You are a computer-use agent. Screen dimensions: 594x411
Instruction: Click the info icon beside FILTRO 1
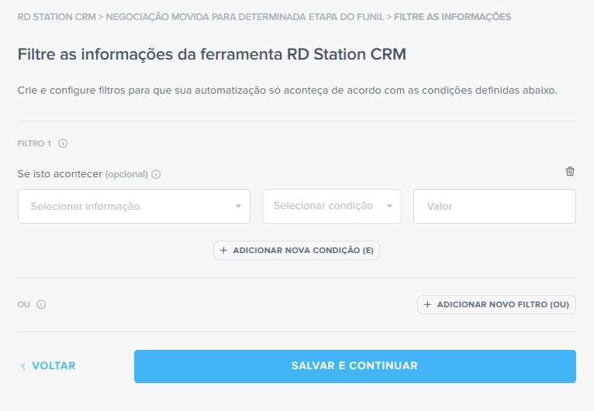coord(64,143)
